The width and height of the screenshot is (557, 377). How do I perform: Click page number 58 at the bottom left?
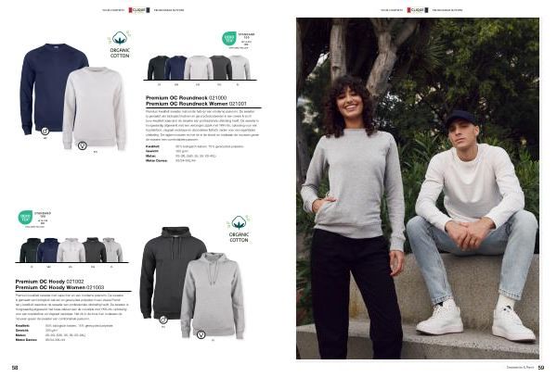click(x=15, y=368)
